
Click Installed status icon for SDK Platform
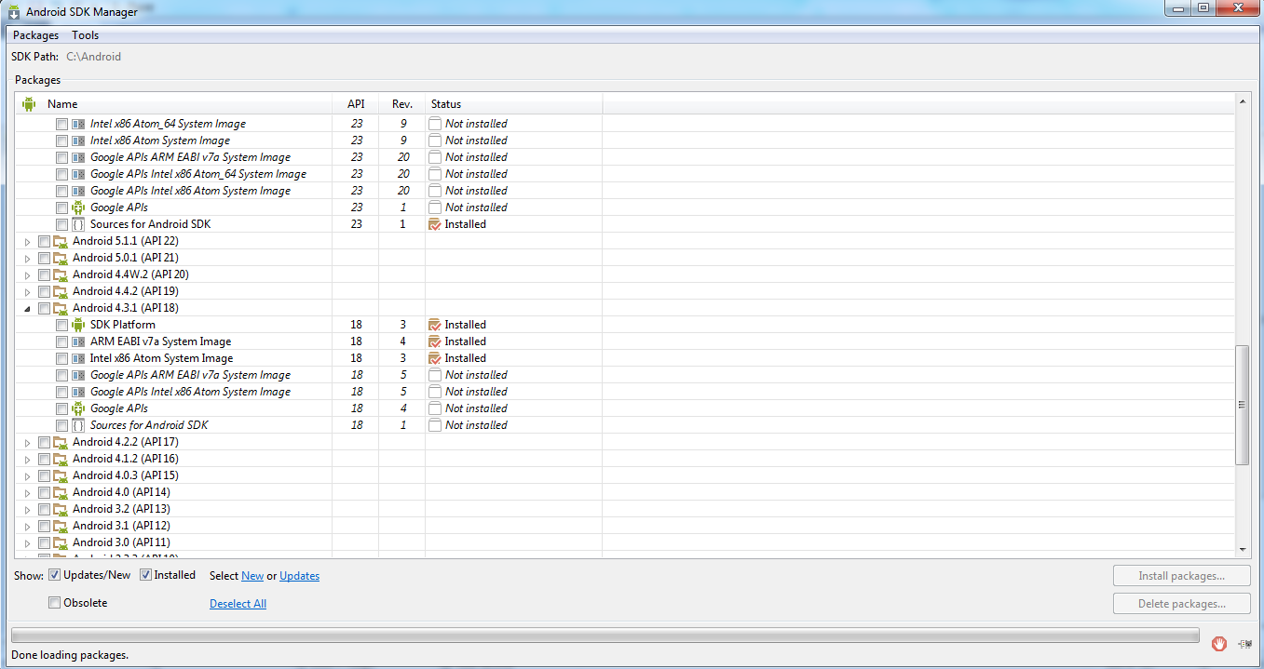(435, 325)
